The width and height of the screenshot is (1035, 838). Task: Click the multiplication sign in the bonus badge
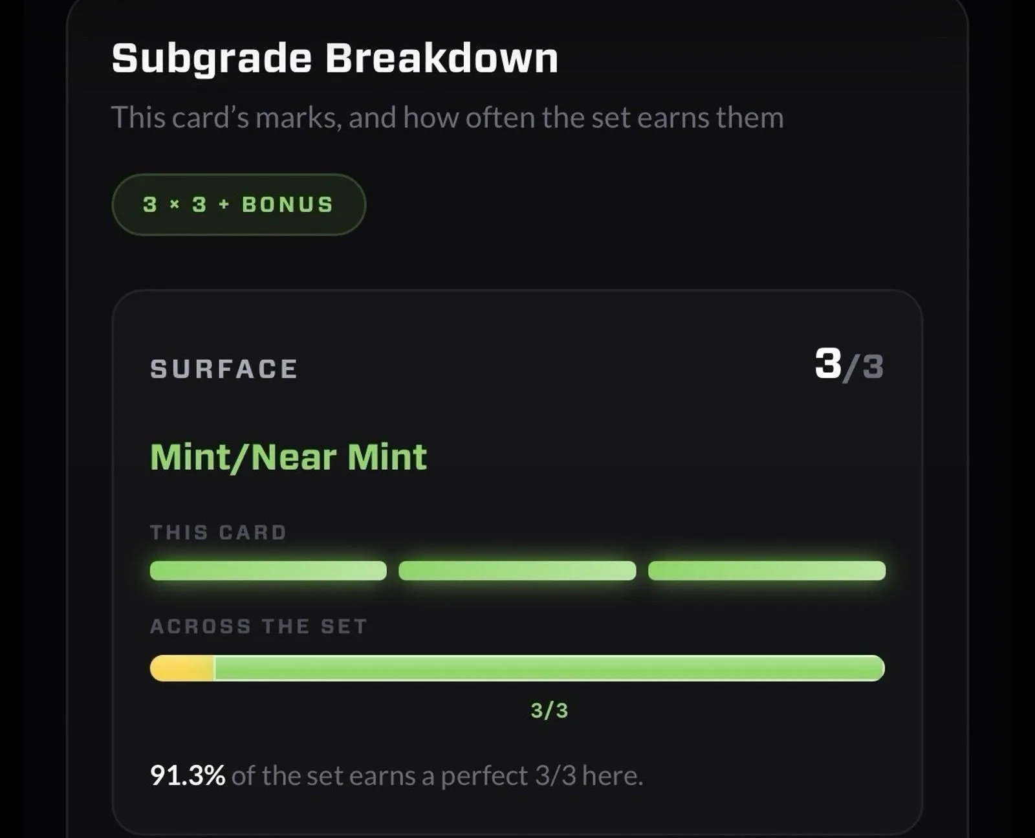click(x=174, y=204)
